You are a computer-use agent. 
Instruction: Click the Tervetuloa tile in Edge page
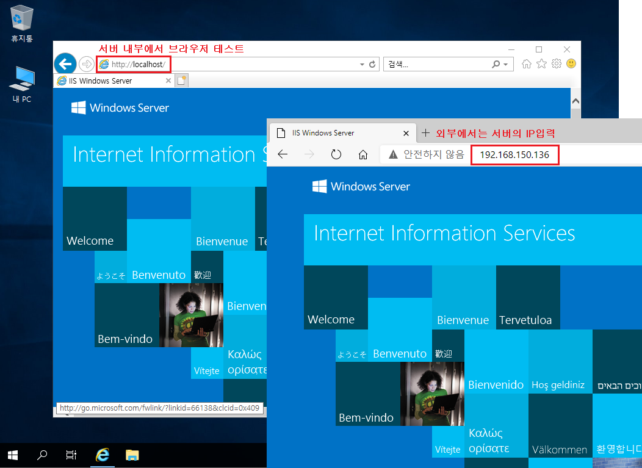click(x=528, y=297)
